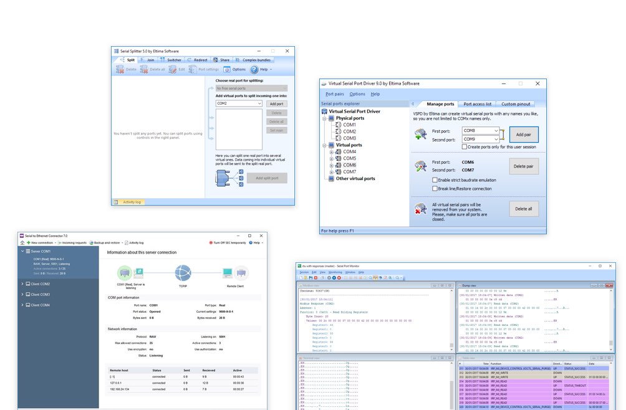Viewport: 626px width, 410px height.
Task: Enable strict baudrate emulation checkbox
Action: [x=435, y=180]
